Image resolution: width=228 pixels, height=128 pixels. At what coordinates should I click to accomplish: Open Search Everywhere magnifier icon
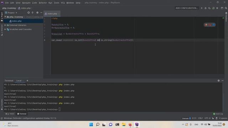226,8
